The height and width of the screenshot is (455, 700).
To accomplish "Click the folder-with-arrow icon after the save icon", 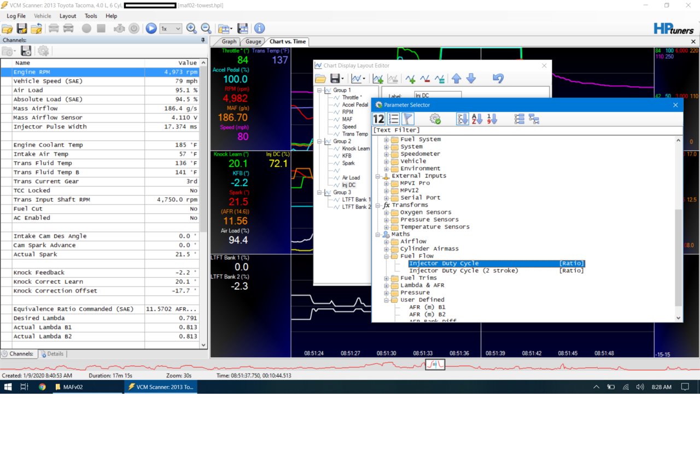I will (37, 28).
